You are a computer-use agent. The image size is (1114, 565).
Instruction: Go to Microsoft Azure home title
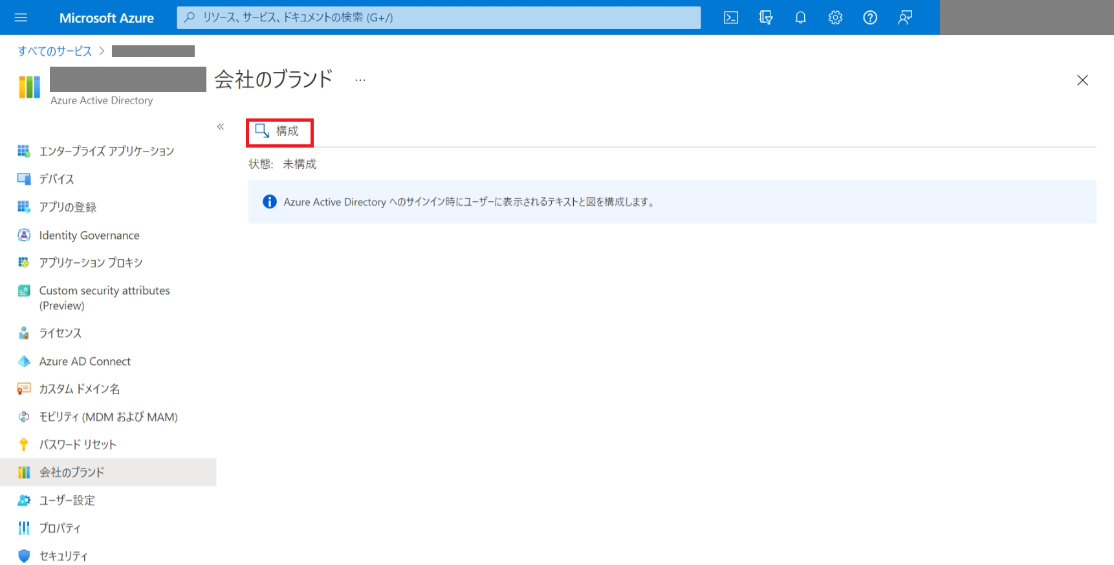(107, 18)
